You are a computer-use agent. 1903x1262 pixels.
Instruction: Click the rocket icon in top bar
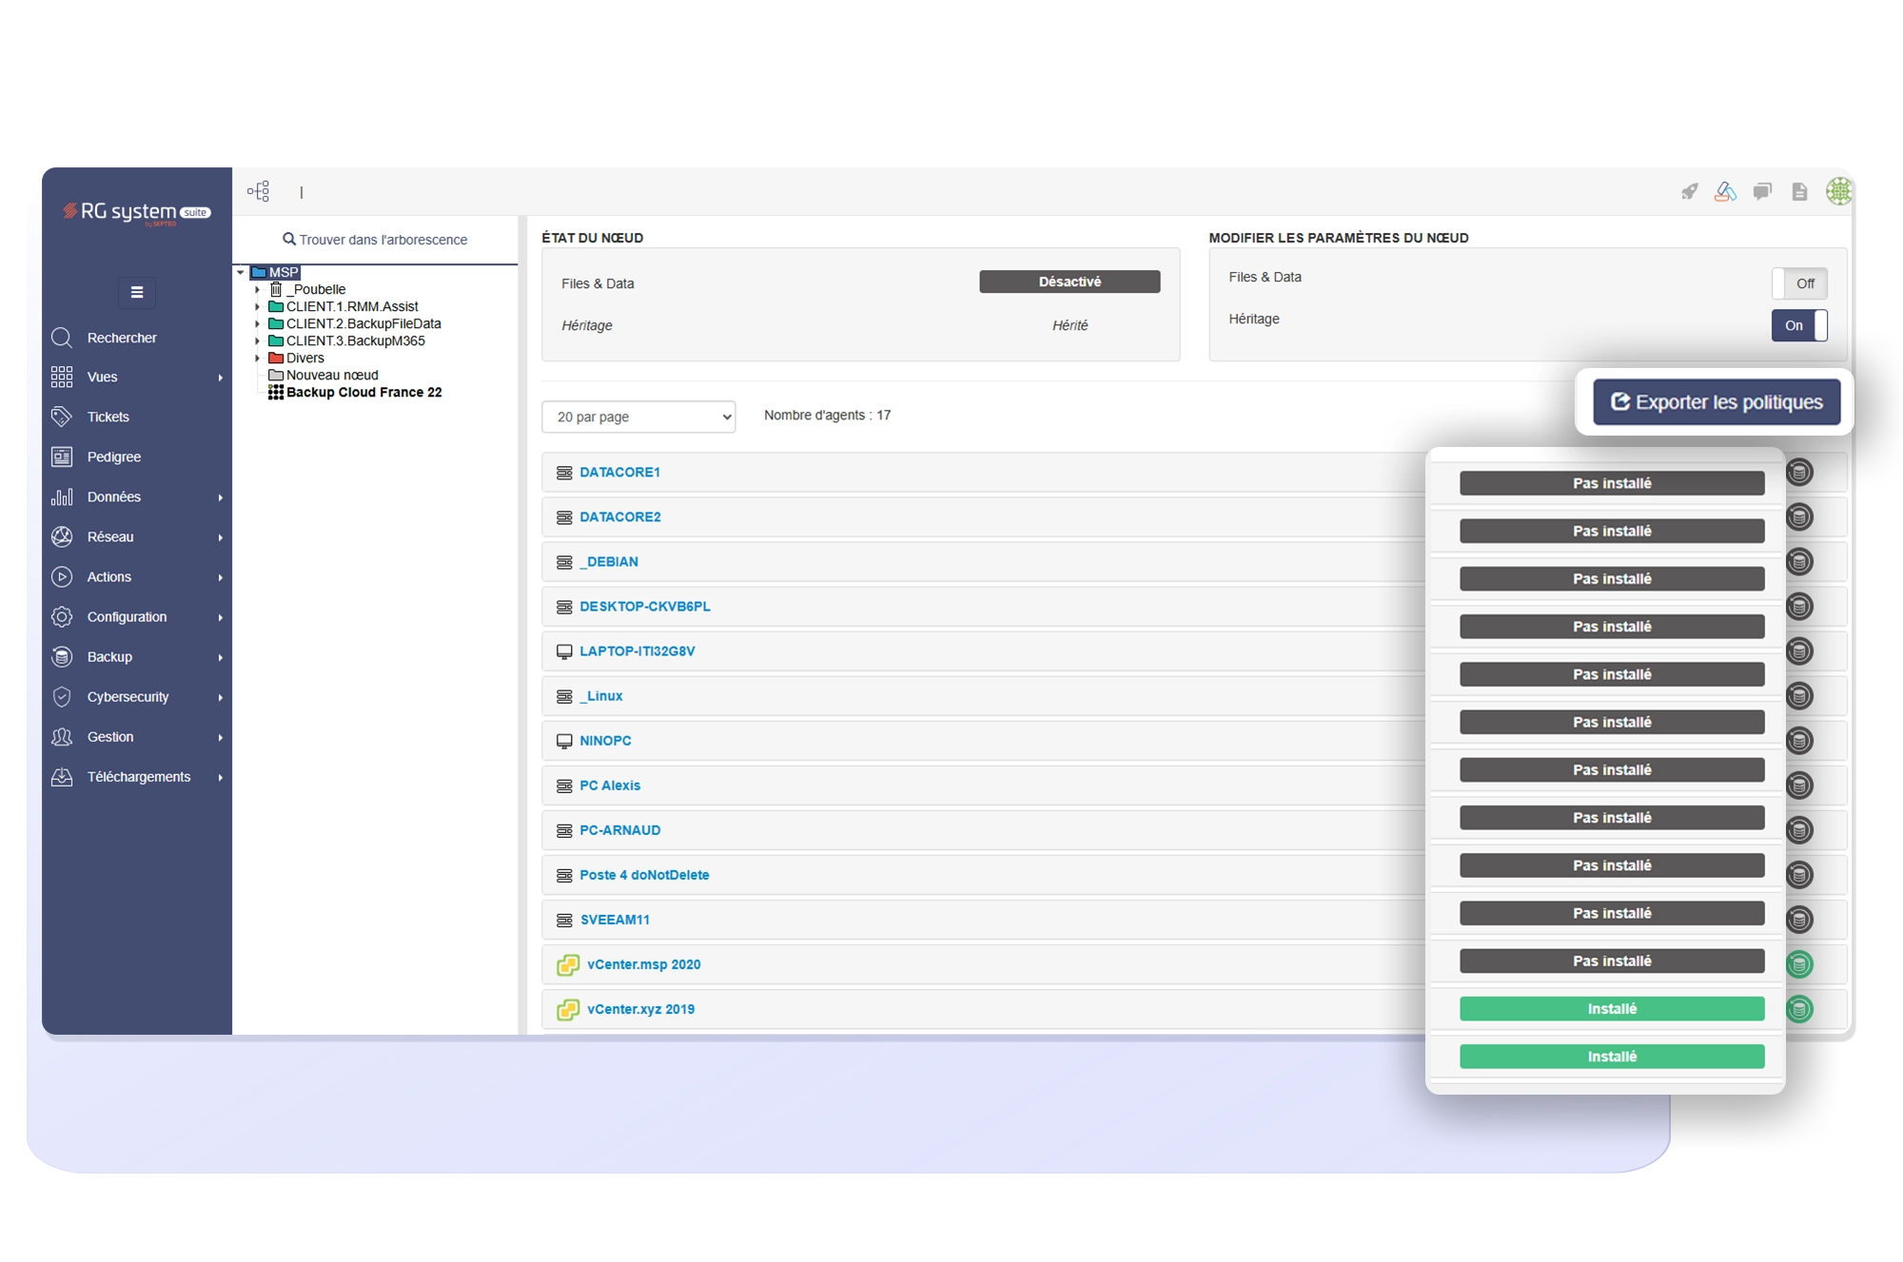pos(1689,192)
